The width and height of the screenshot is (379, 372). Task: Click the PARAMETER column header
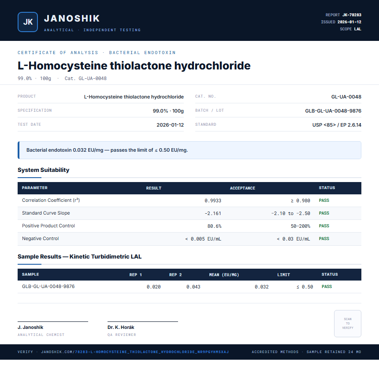[34, 188]
